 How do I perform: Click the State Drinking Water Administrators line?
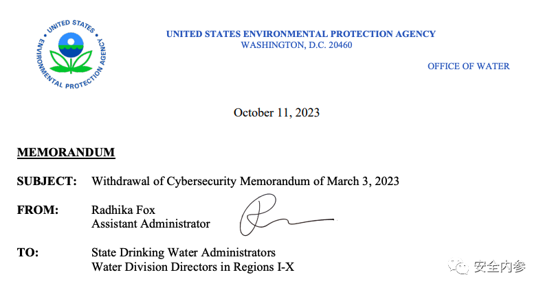click(183, 252)
